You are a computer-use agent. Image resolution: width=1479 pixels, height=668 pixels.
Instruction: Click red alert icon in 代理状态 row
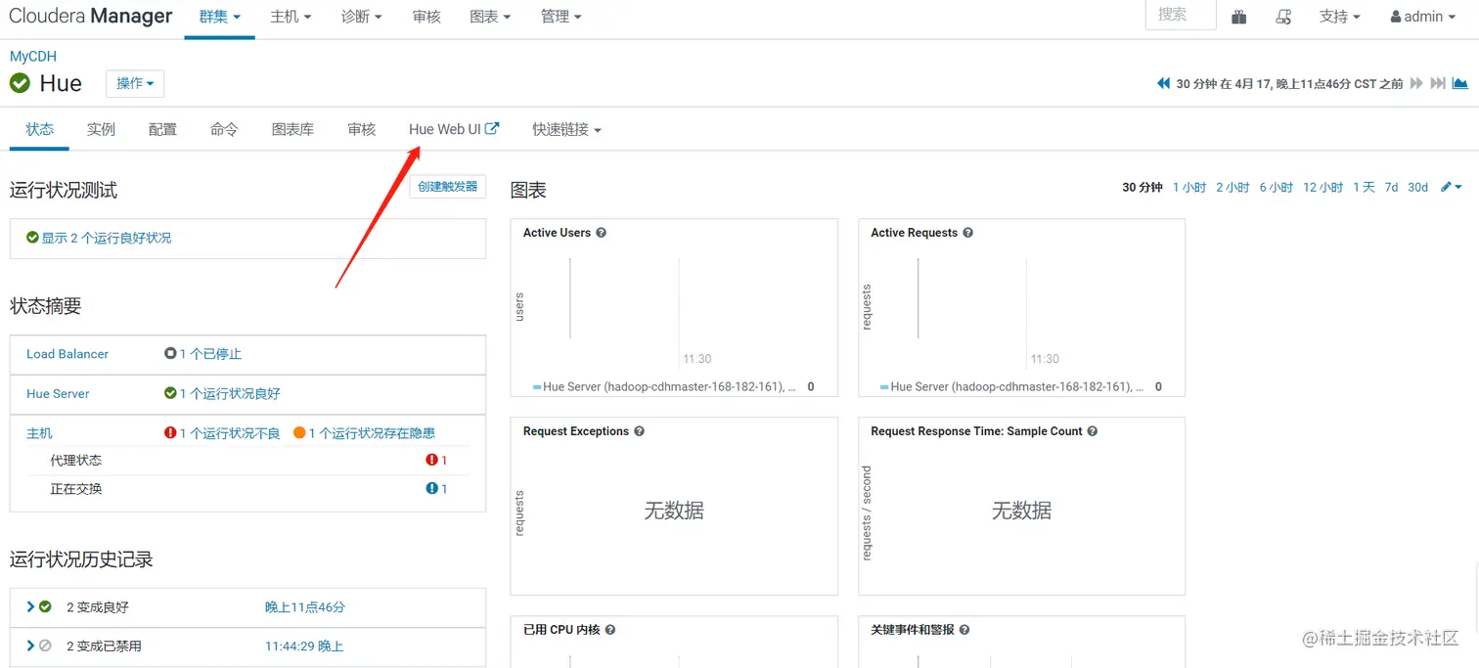(431, 460)
